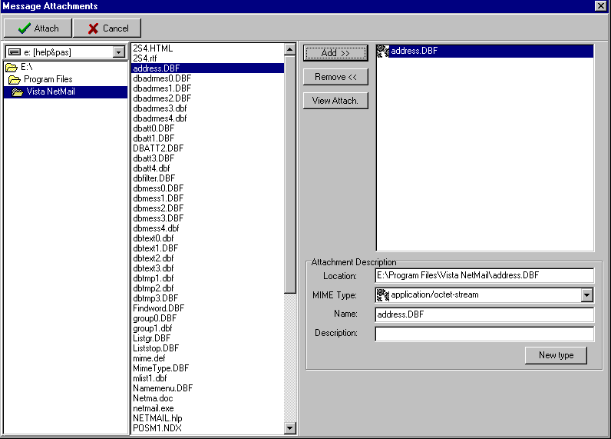This screenshot has width=611, height=439.
Task: Click the green checkmark Attach button
Action: tap(38, 28)
